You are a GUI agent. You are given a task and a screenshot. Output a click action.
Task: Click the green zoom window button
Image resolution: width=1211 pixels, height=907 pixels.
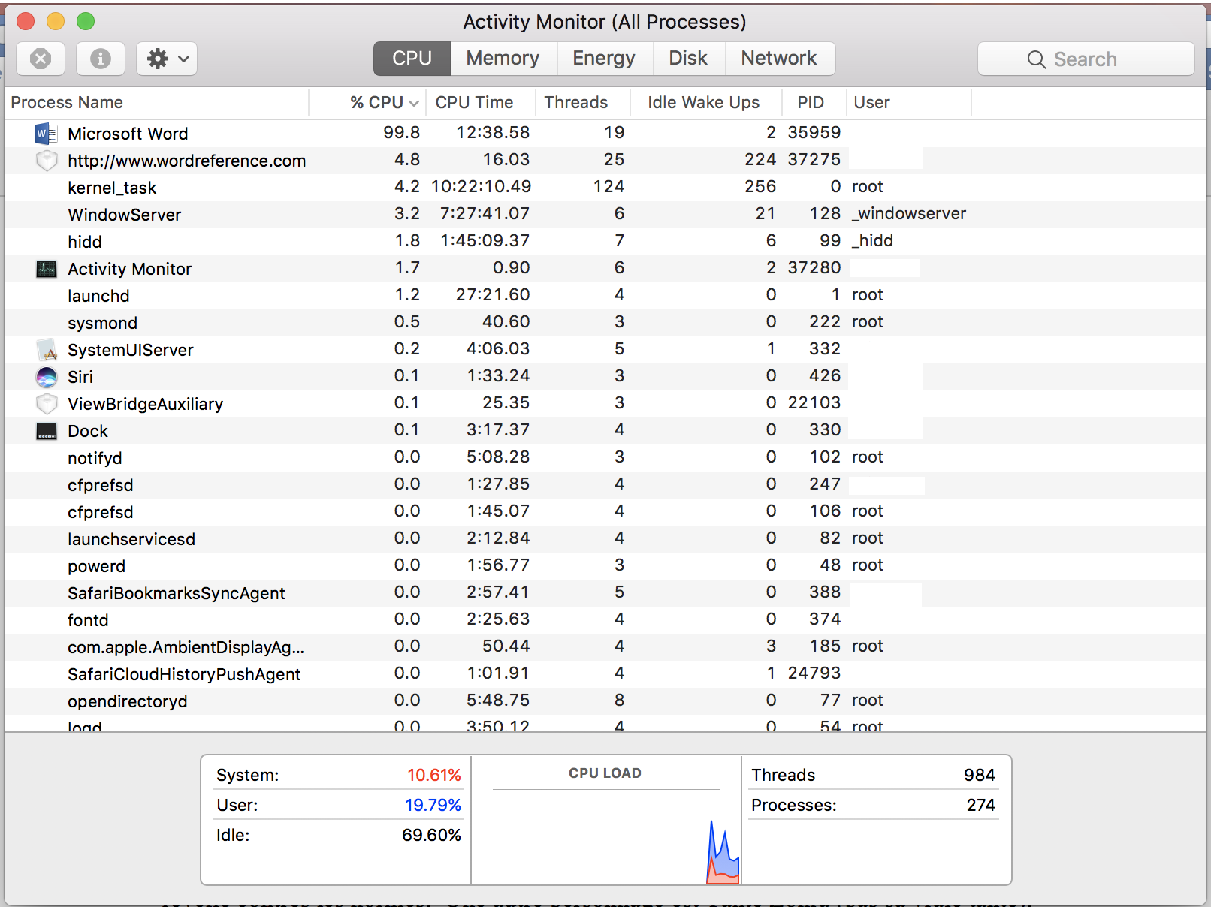click(86, 21)
